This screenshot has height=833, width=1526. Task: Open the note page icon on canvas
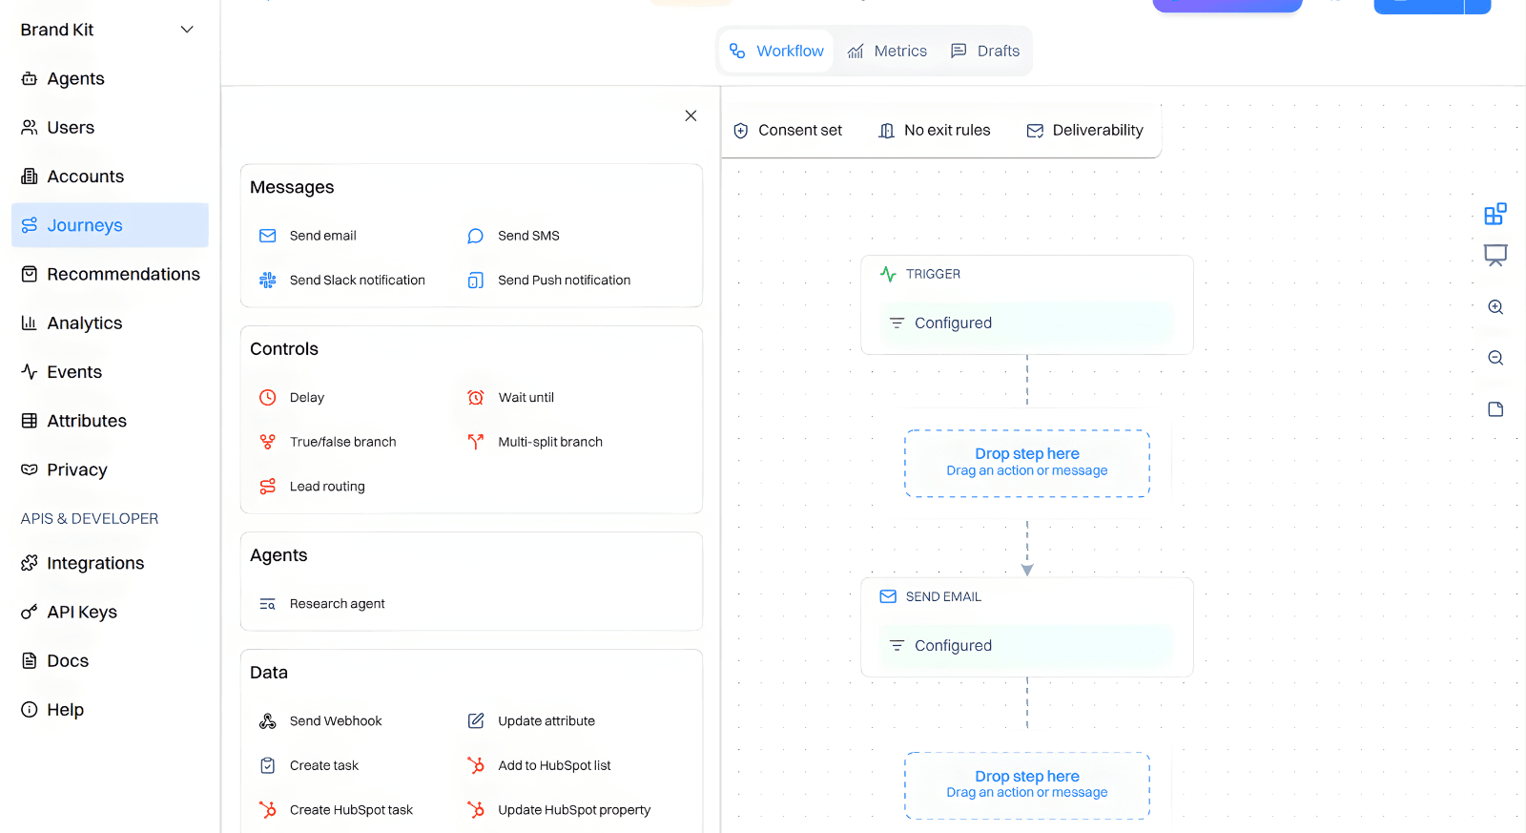point(1495,409)
